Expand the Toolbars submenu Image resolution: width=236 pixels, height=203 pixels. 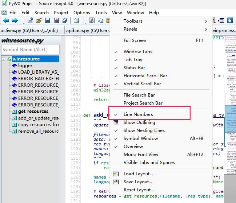161,21
